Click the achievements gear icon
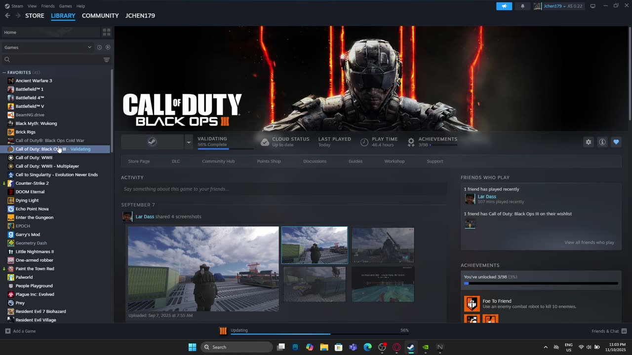This screenshot has height=355, width=632. pos(411,142)
